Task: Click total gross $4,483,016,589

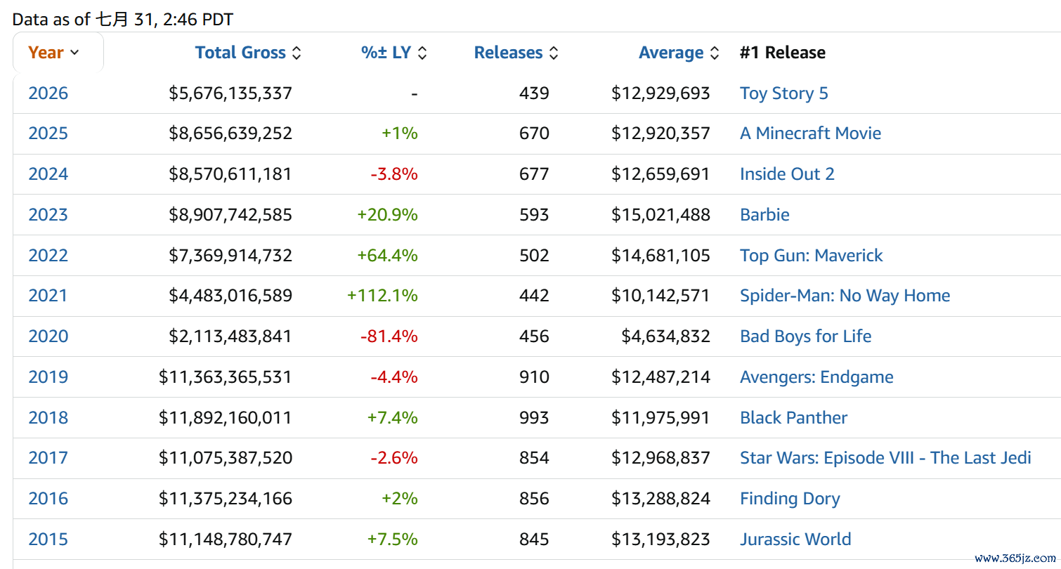Action: [x=230, y=296]
